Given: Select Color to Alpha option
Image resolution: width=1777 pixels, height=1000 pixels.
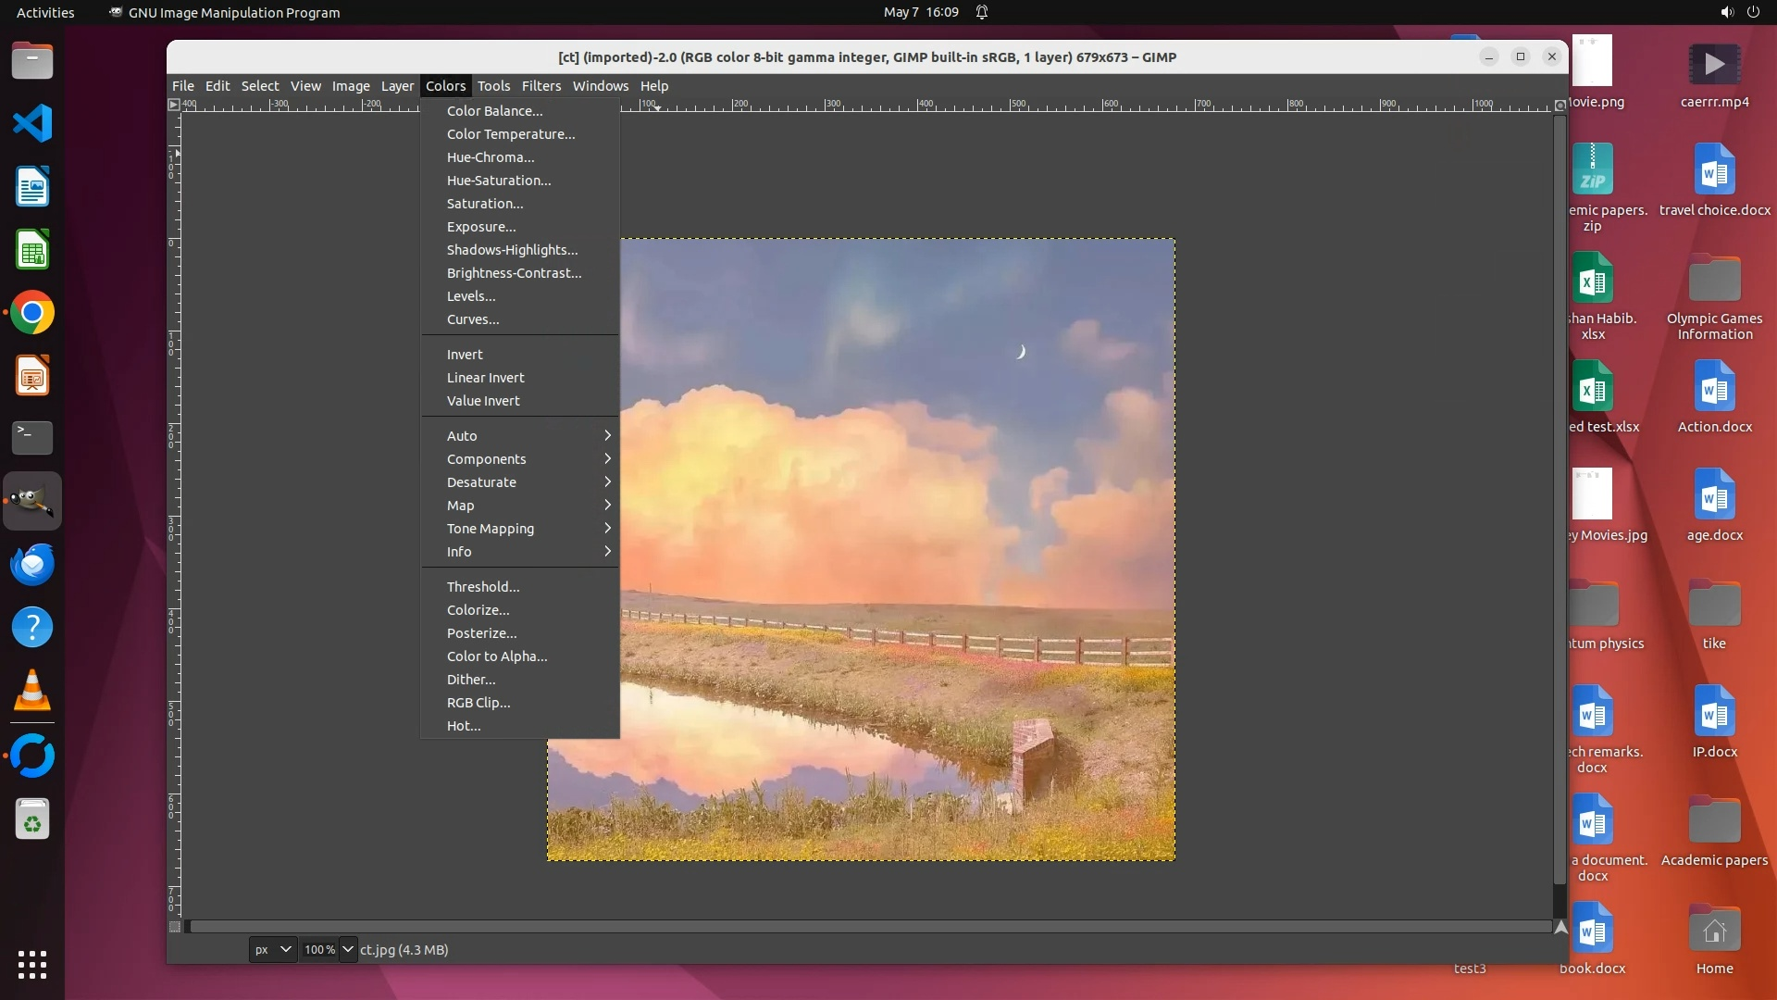Looking at the screenshot, I should pos(497,656).
